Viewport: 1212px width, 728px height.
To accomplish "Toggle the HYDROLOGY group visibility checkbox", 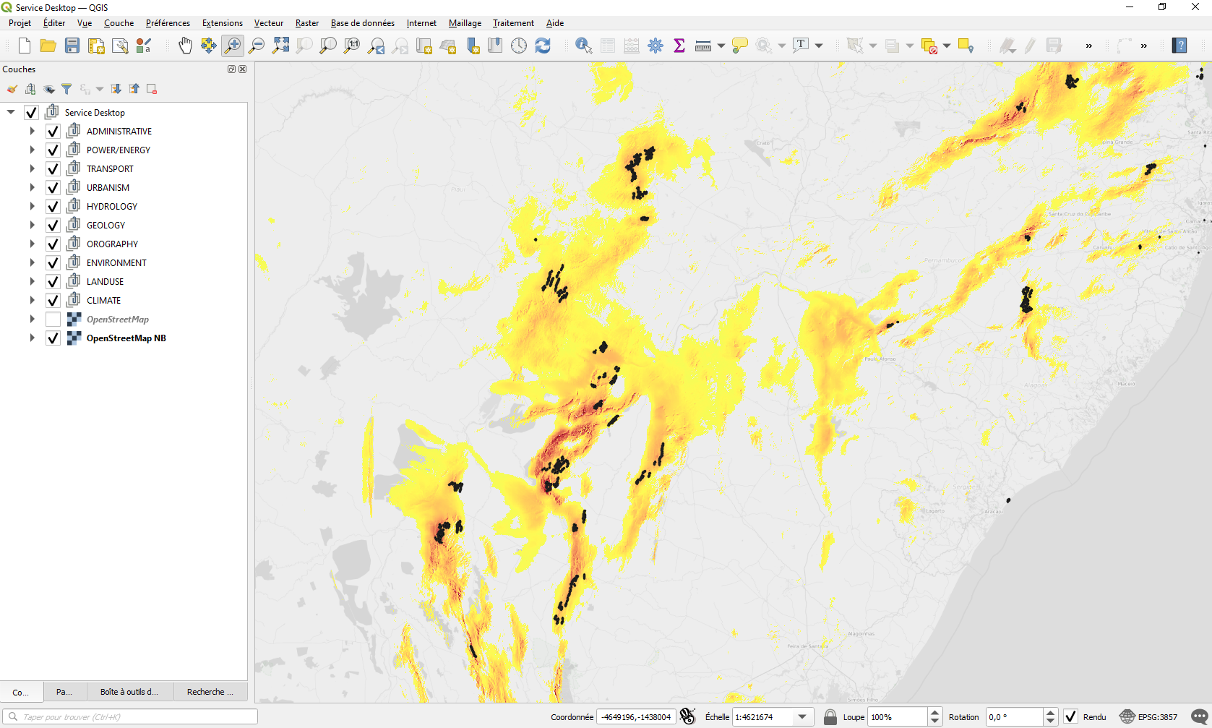I will pos(53,207).
